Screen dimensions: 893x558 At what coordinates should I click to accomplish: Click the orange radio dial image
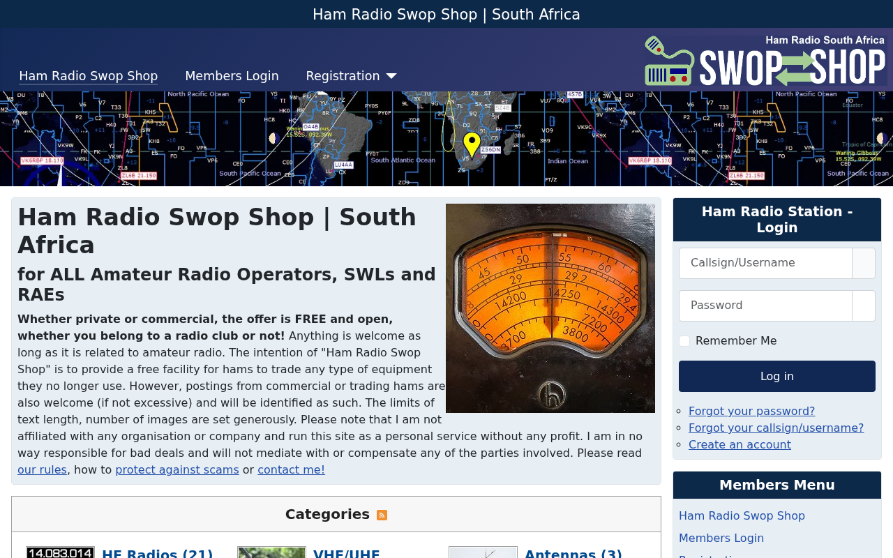pos(550,308)
